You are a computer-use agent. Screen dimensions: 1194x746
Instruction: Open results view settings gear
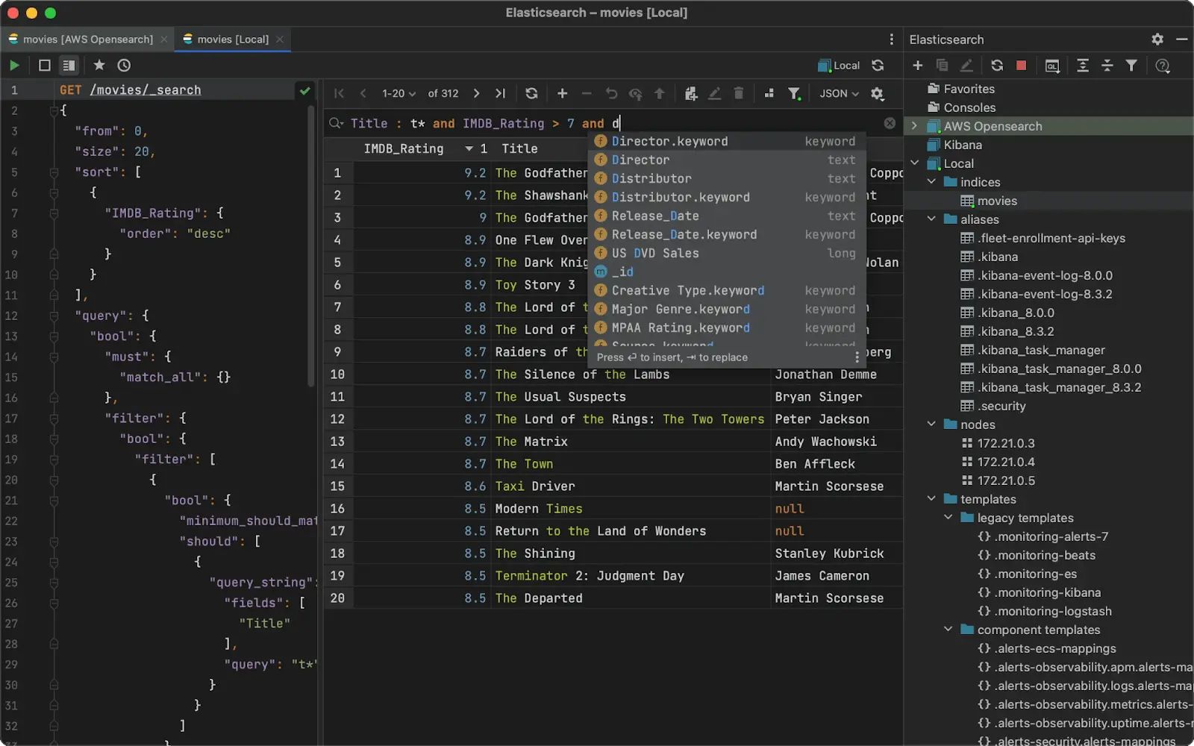[878, 93]
